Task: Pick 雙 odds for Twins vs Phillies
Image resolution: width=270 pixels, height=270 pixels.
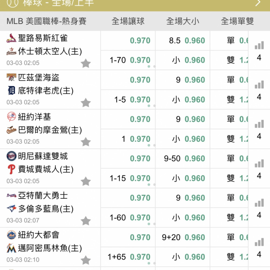Action: pos(229,178)
